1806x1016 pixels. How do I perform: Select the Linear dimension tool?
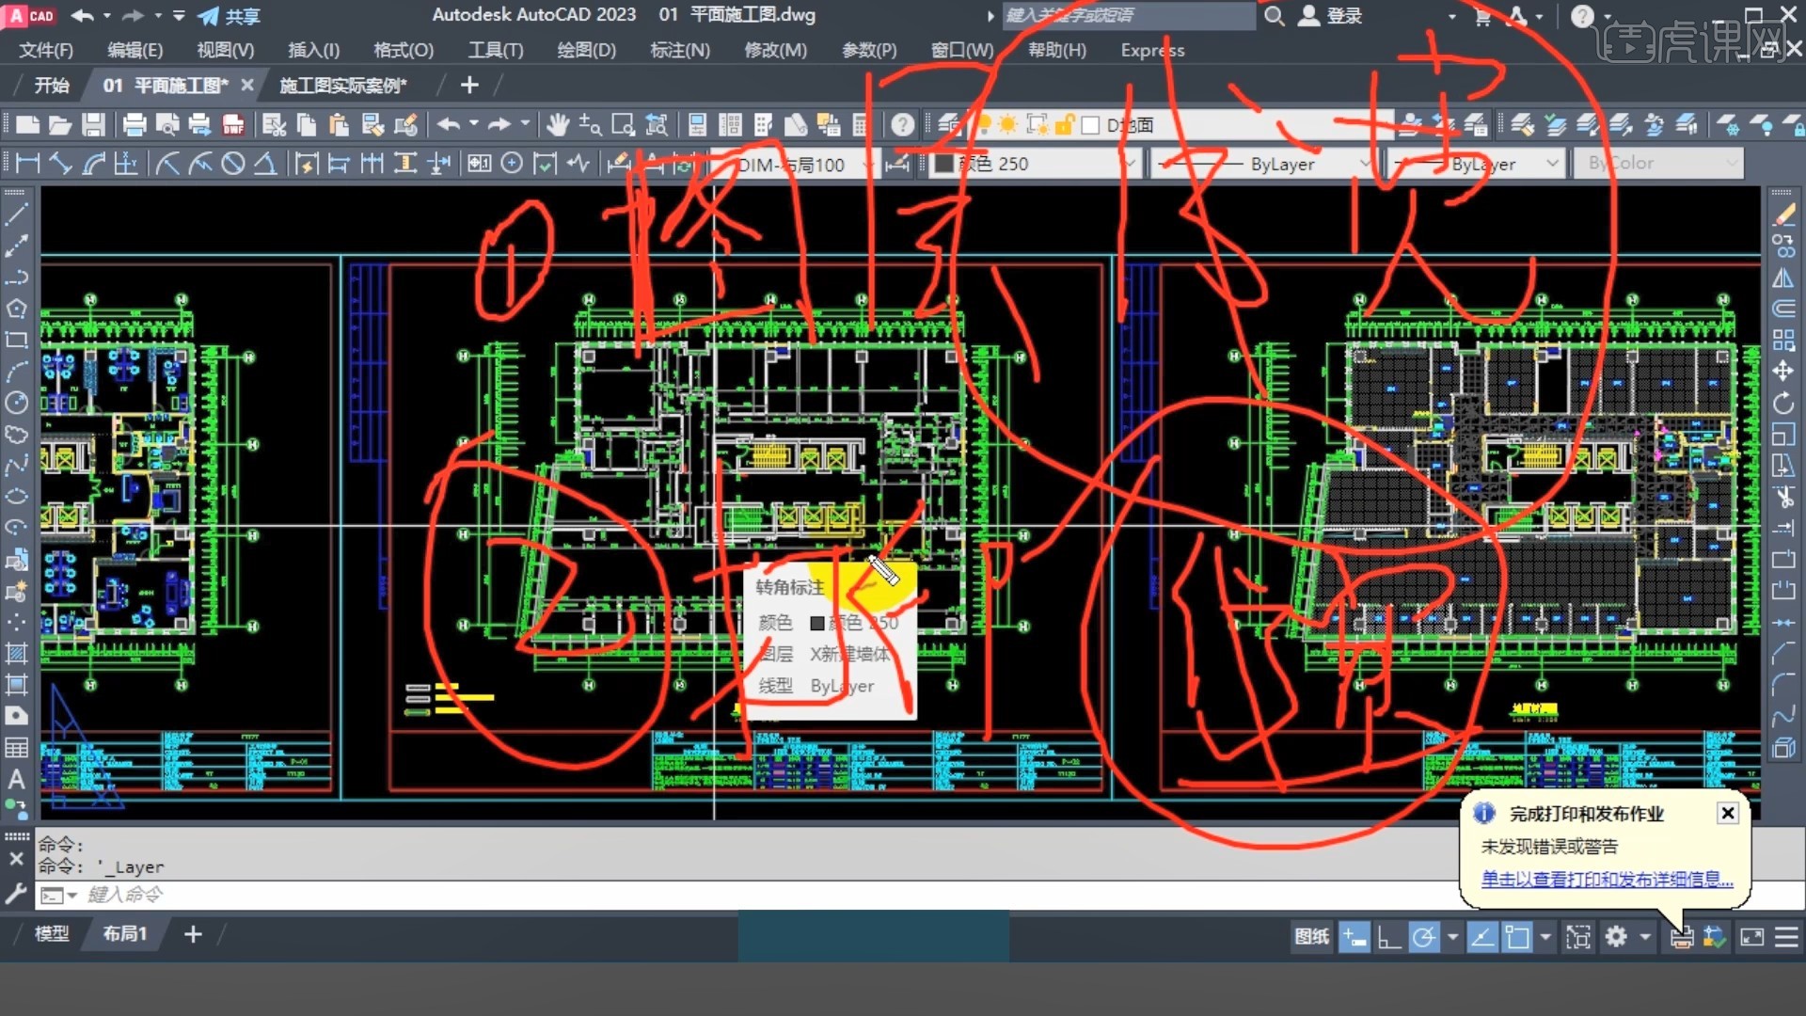coord(27,164)
